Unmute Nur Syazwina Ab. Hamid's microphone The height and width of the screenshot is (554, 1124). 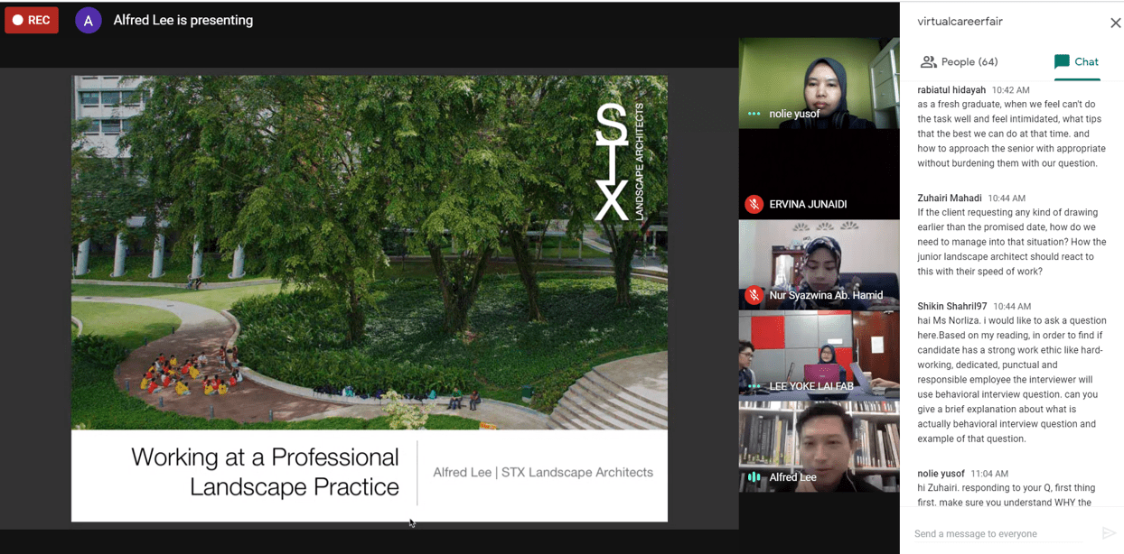754,296
